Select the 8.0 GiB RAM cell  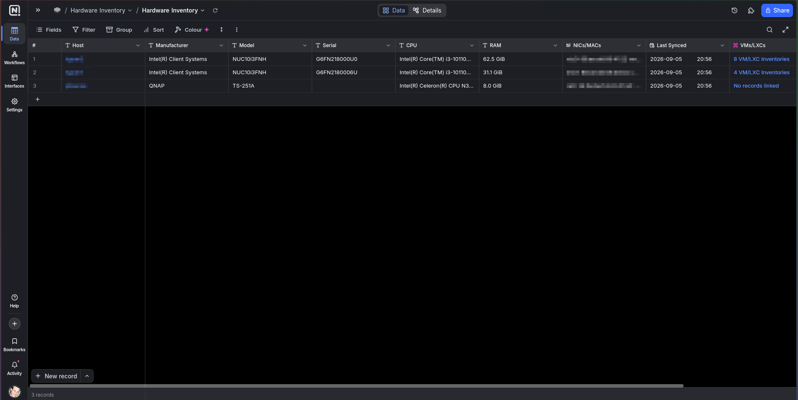point(521,86)
